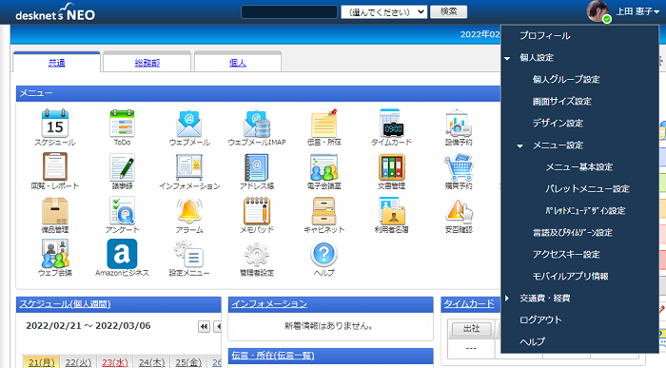
Task: Open the ウェブメール envelope icon
Action: pyautogui.click(x=189, y=124)
